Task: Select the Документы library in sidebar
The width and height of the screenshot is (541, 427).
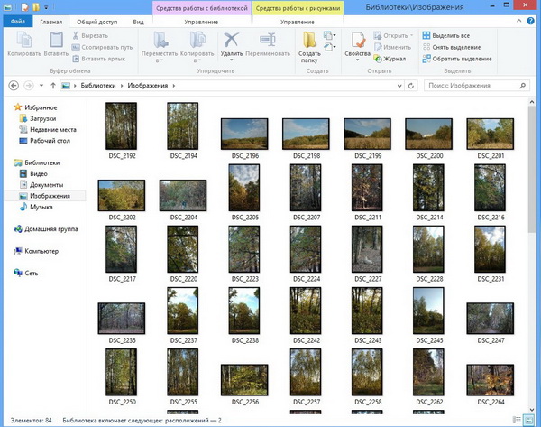Action: [46, 184]
